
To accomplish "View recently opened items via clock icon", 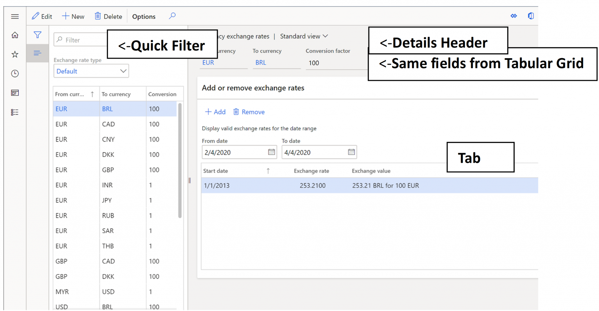I will pos(15,74).
